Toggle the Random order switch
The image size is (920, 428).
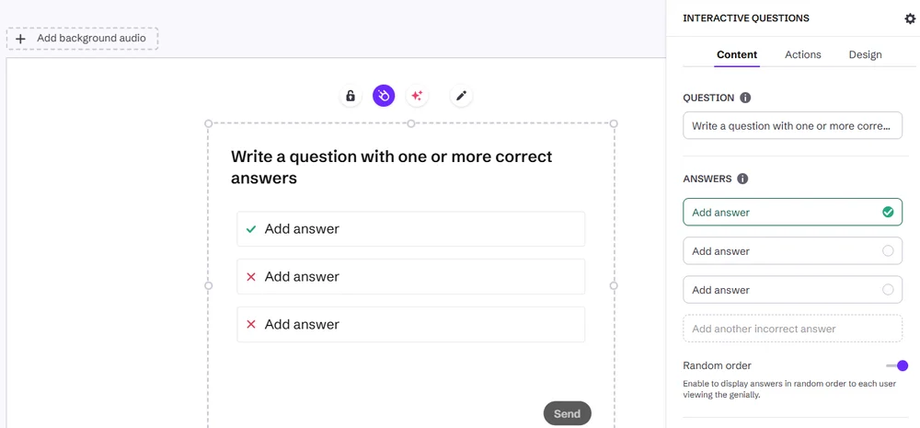coord(897,365)
